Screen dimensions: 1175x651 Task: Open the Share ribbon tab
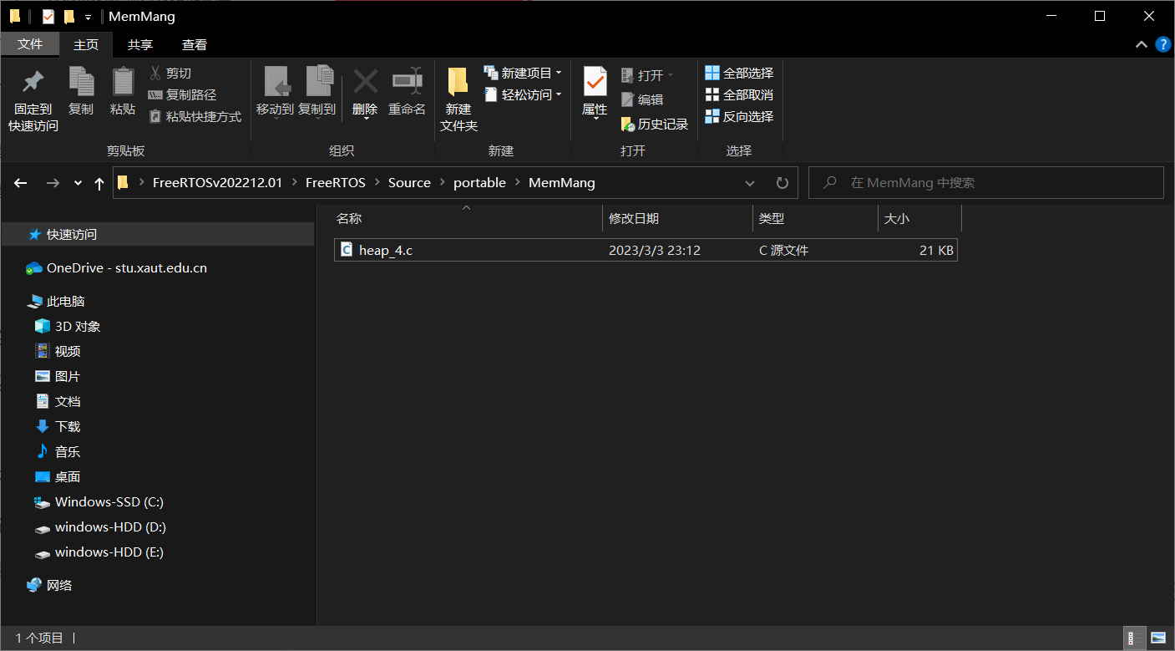(x=140, y=45)
